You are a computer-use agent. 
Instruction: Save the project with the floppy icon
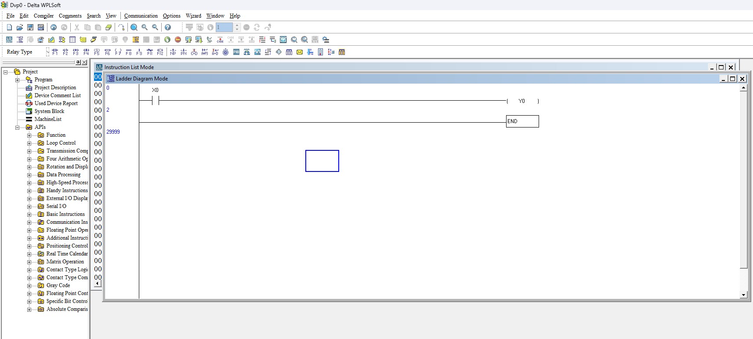30,27
